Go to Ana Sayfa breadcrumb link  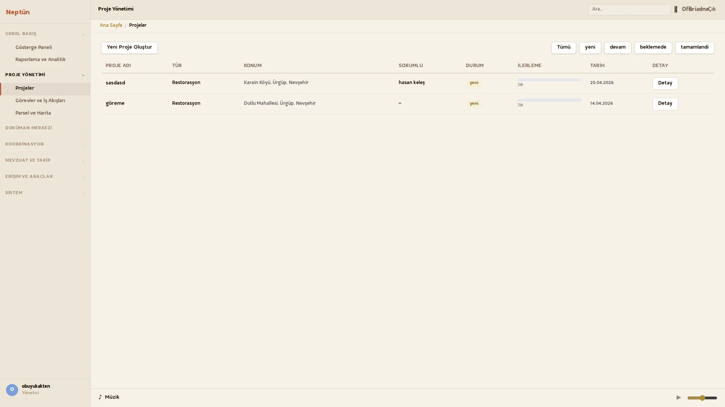pyautogui.click(x=111, y=25)
